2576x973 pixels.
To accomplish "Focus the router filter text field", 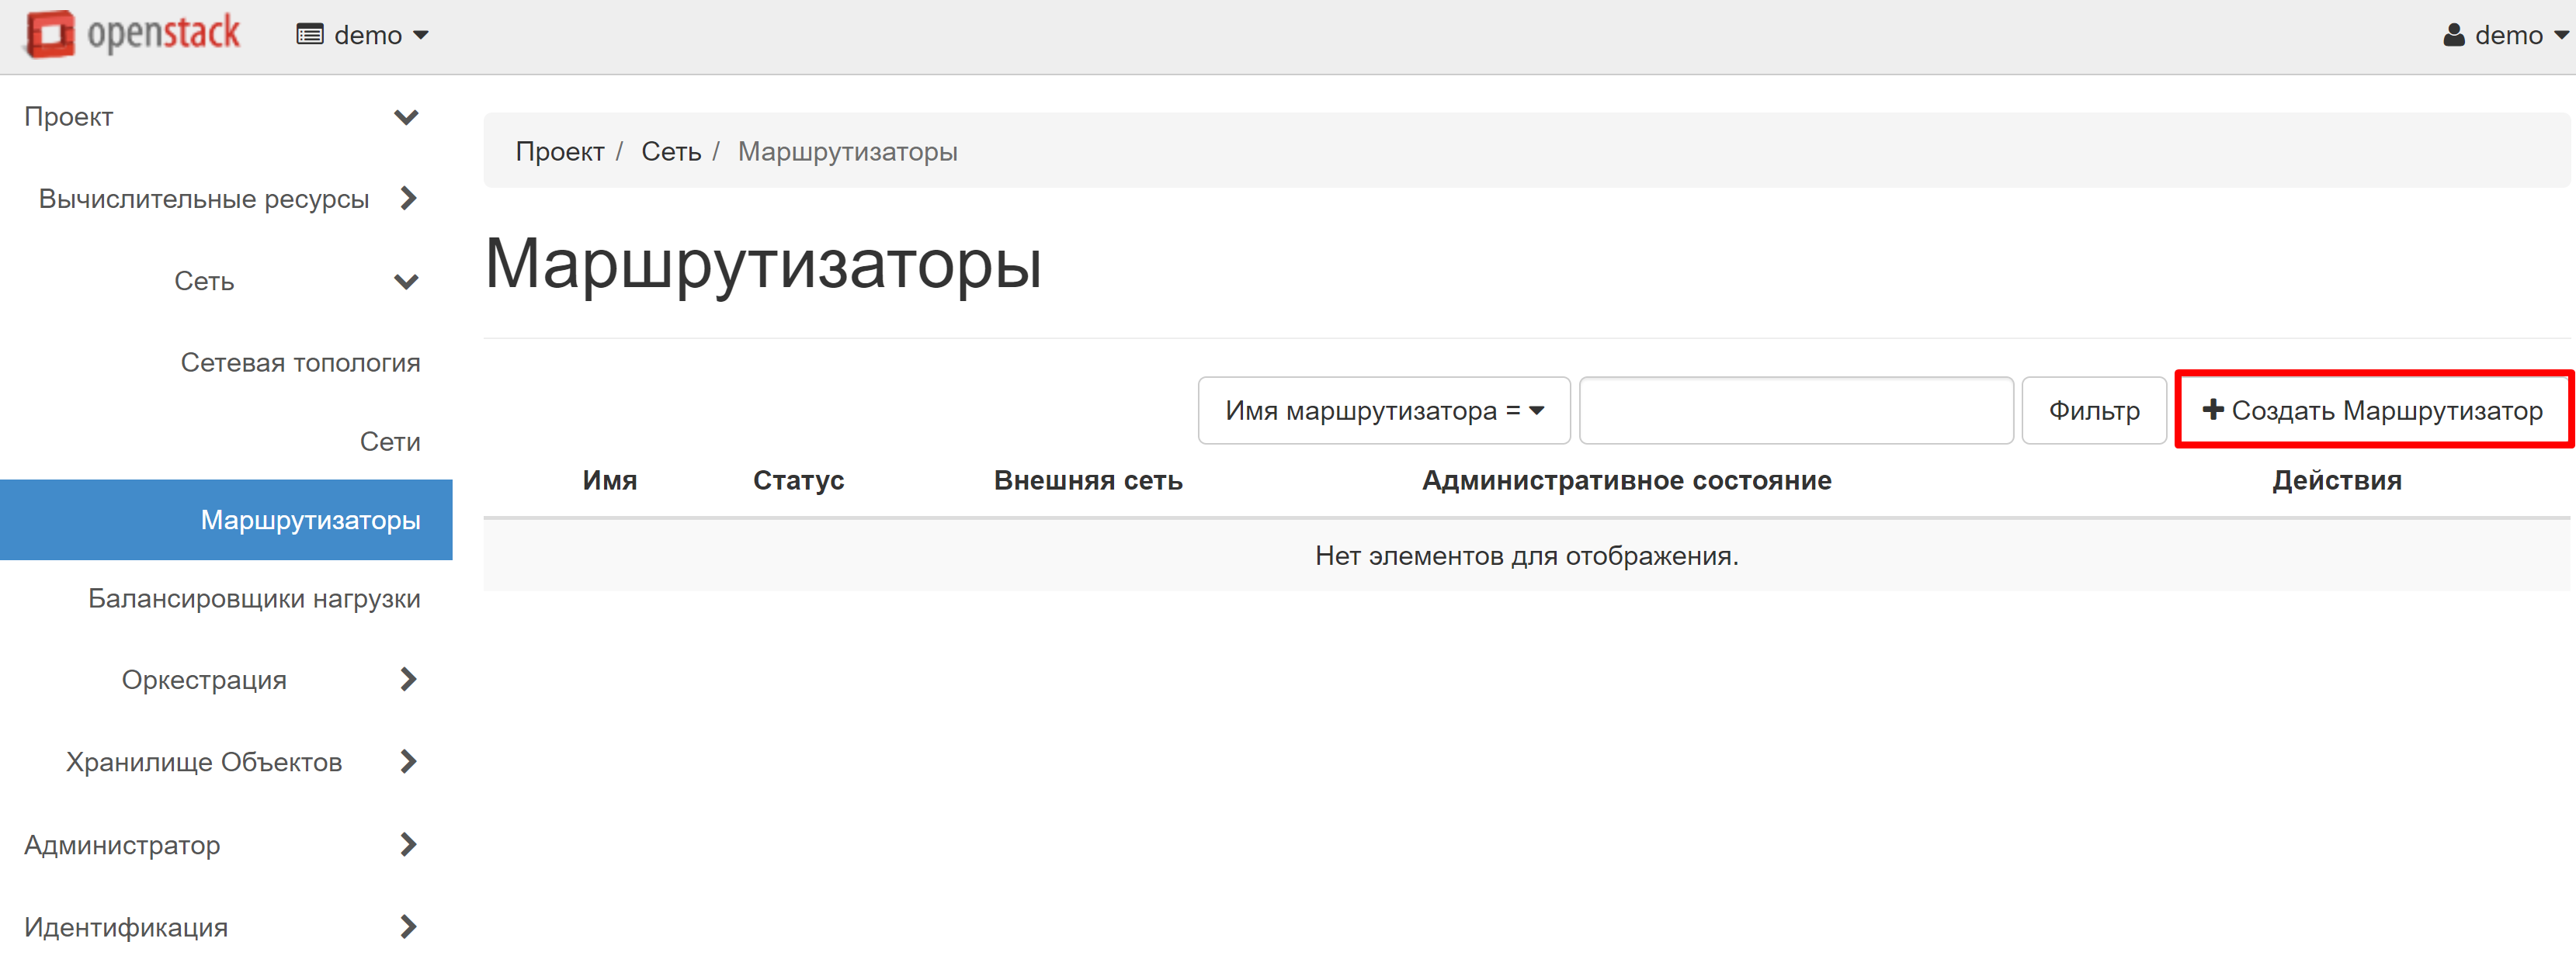I will [x=1796, y=410].
